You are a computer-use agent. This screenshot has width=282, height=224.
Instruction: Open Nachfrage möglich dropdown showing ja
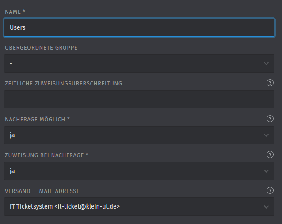click(x=133, y=135)
